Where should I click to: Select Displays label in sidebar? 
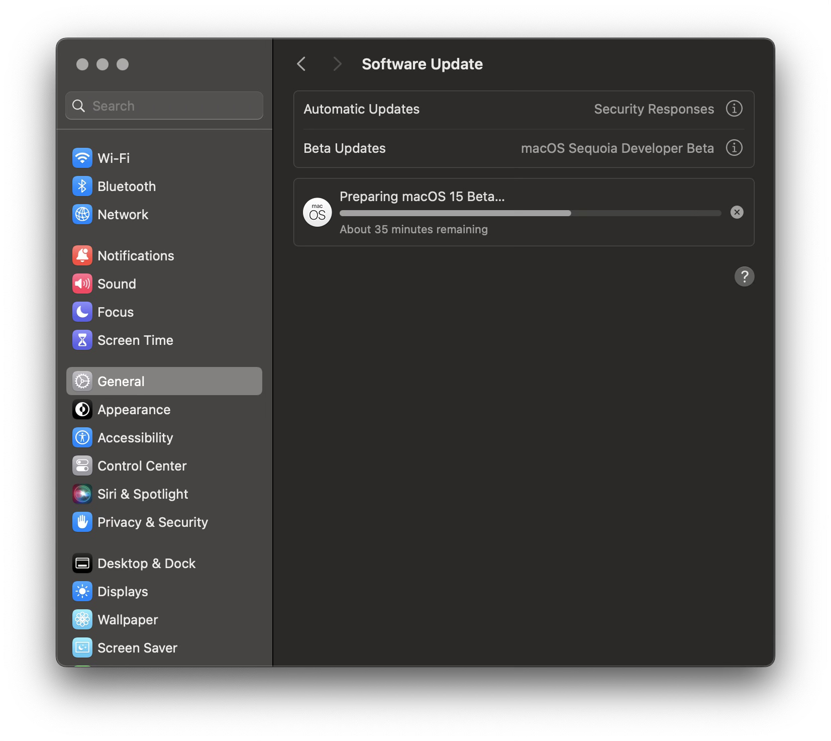123,592
